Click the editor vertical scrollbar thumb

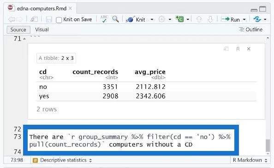click(268, 145)
